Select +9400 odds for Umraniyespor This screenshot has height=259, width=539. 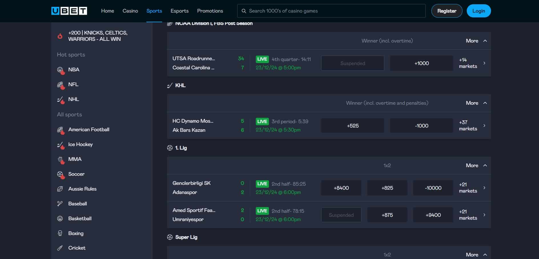tap(433, 215)
